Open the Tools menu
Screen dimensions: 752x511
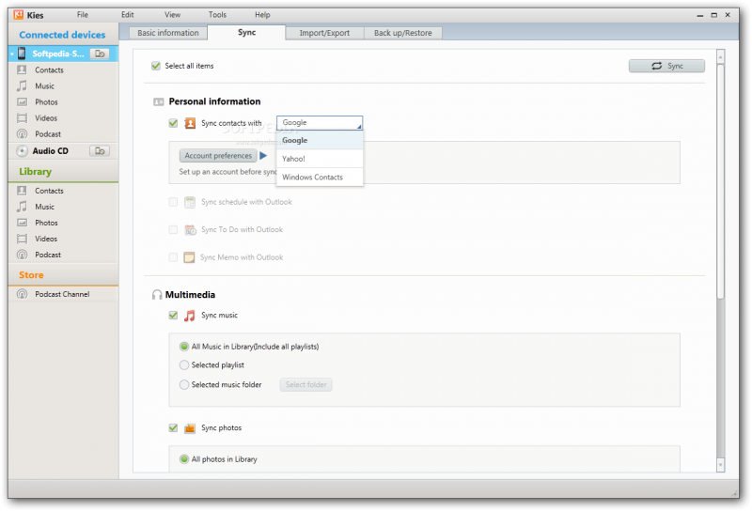pyautogui.click(x=217, y=15)
